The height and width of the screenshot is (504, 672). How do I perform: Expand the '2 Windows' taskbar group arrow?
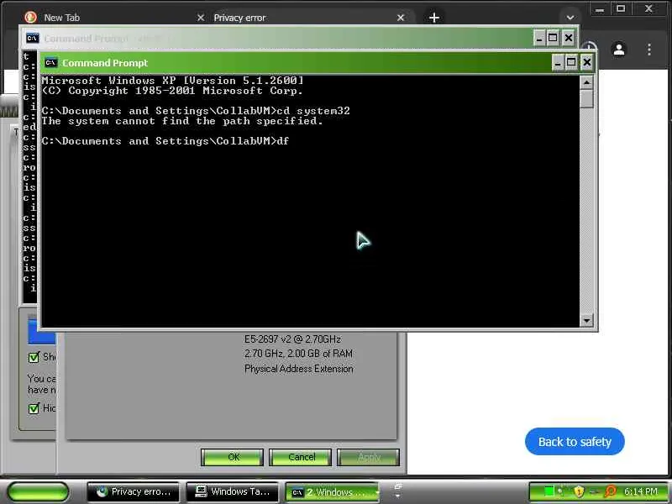click(377, 492)
